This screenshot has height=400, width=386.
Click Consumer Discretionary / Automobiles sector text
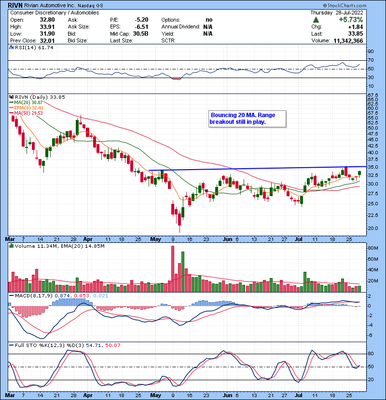click(55, 13)
